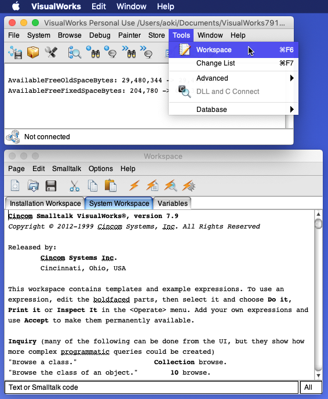328x399 pixels.
Task: Click the Do it lightning bolt icon
Action: [134, 186]
